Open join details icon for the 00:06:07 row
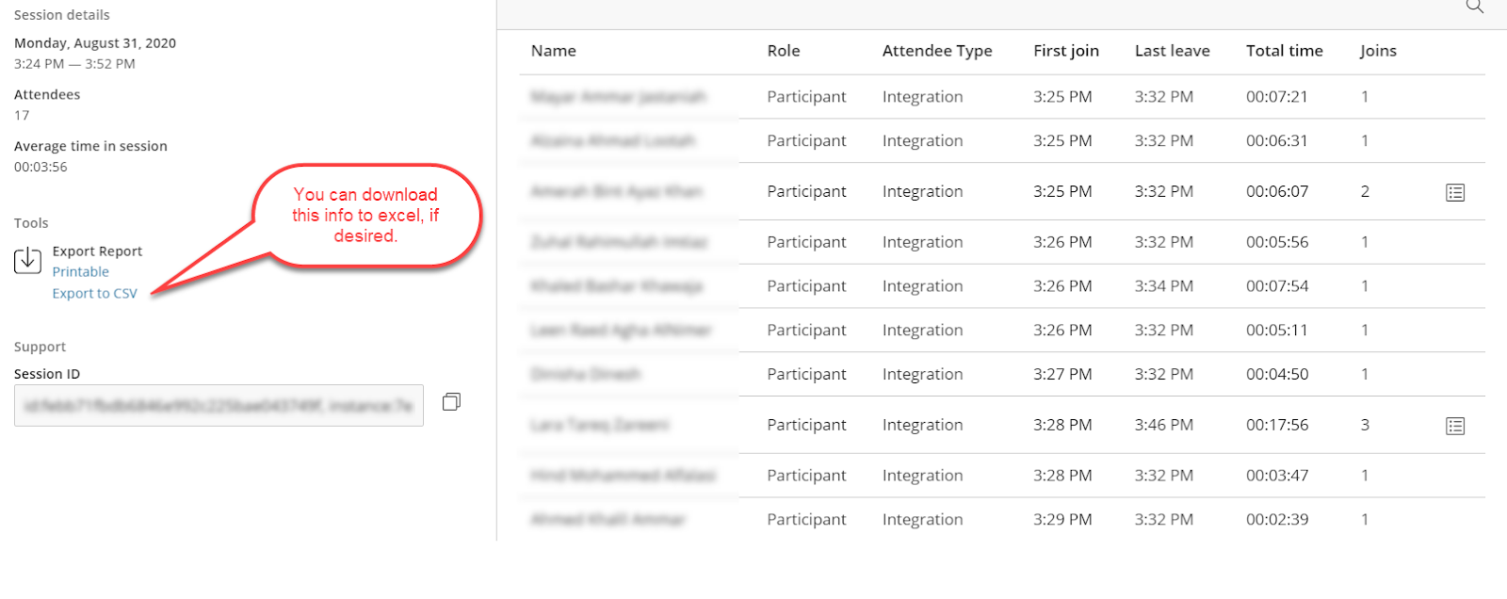This screenshot has height=599, width=1507. click(x=1455, y=192)
